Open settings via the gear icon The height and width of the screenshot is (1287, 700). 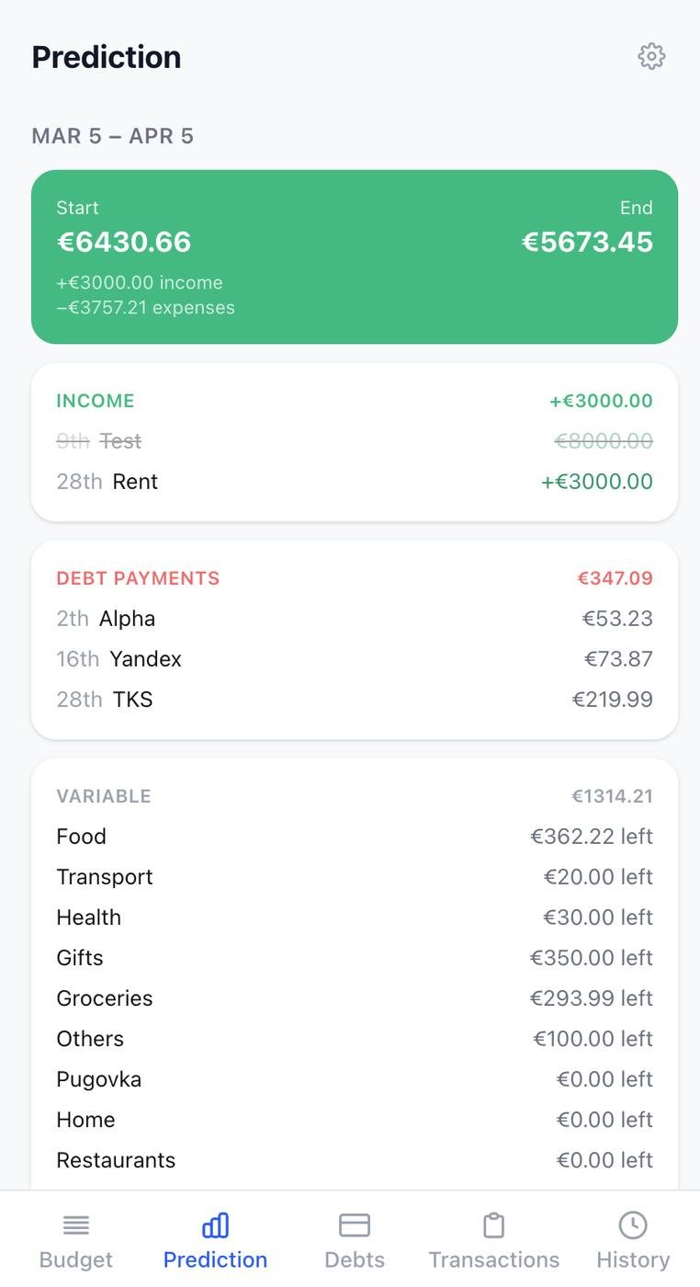[x=651, y=56]
